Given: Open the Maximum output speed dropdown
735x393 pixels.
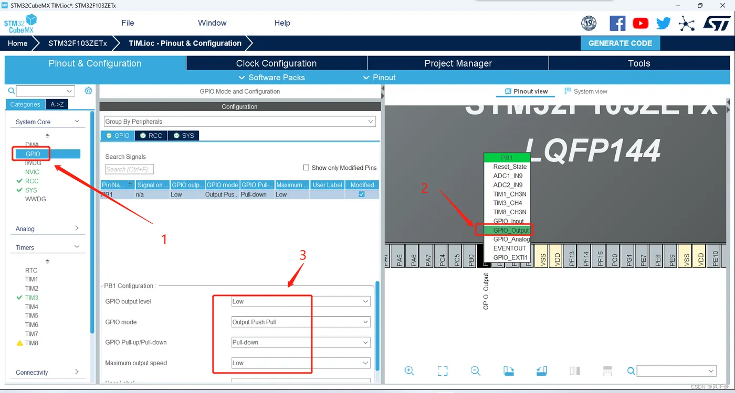Looking at the screenshot, I should pyautogui.click(x=301, y=363).
